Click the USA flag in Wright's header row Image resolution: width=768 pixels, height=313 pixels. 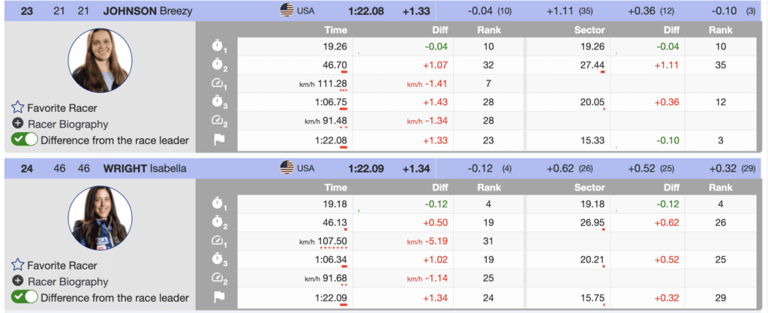pyautogui.click(x=287, y=167)
